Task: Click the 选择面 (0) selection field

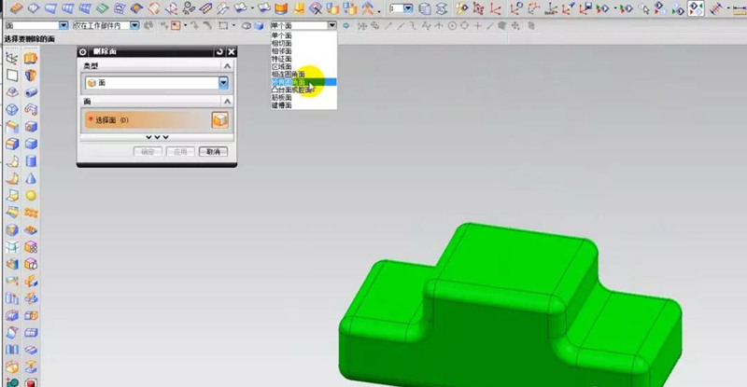Action: tap(145, 119)
